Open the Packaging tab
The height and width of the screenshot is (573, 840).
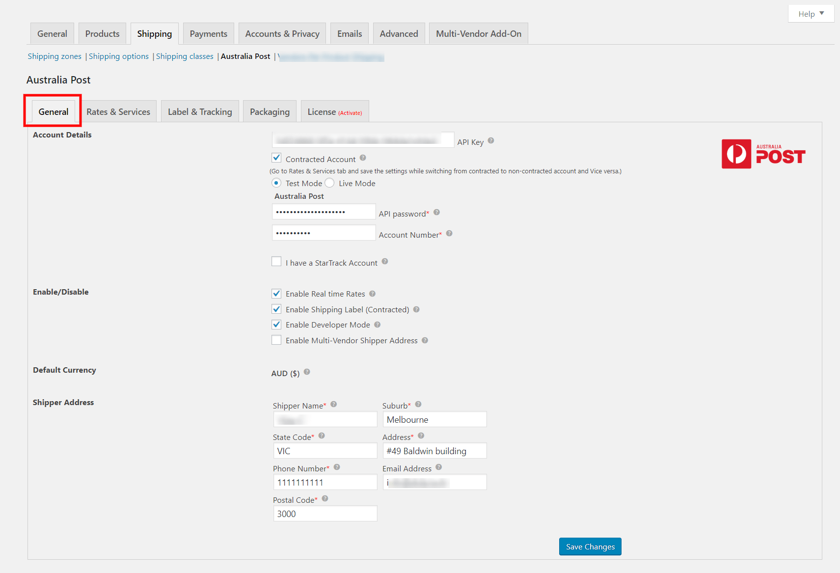[x=270, y=111]
